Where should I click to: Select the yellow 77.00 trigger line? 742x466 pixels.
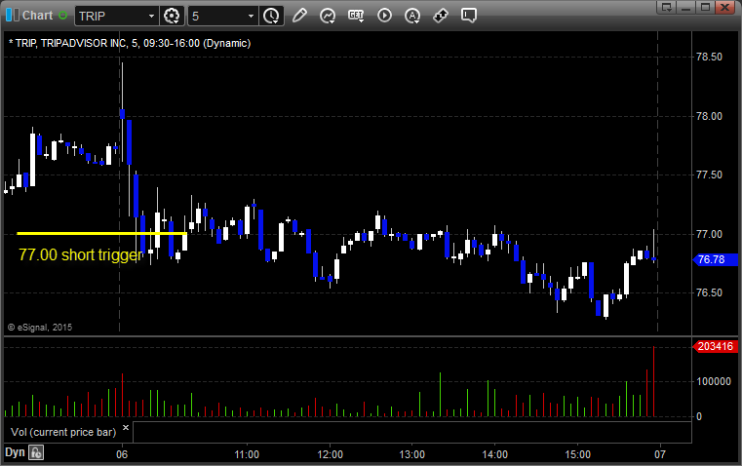tap(98, 234)
